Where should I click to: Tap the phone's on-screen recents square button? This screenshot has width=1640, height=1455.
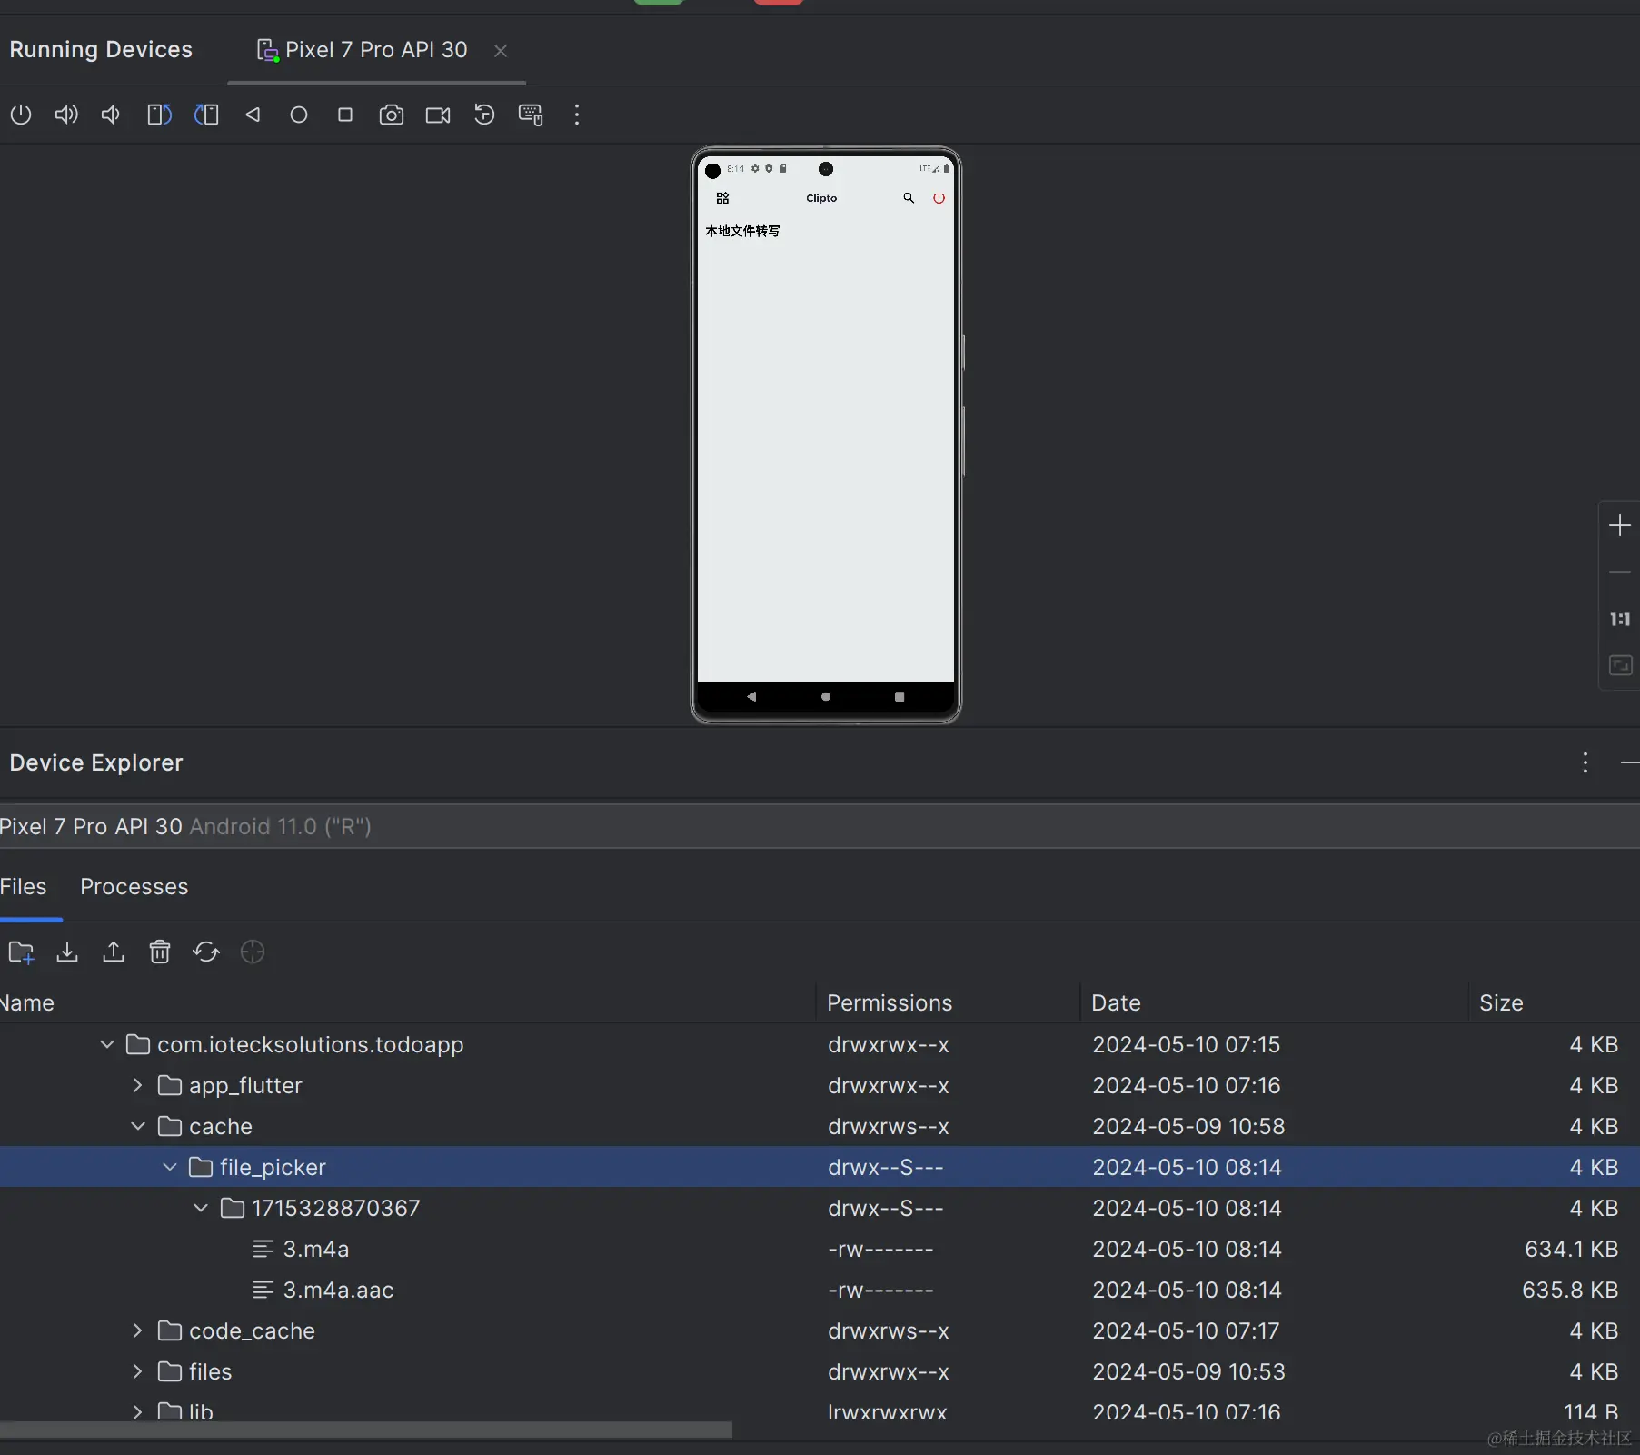900,697
